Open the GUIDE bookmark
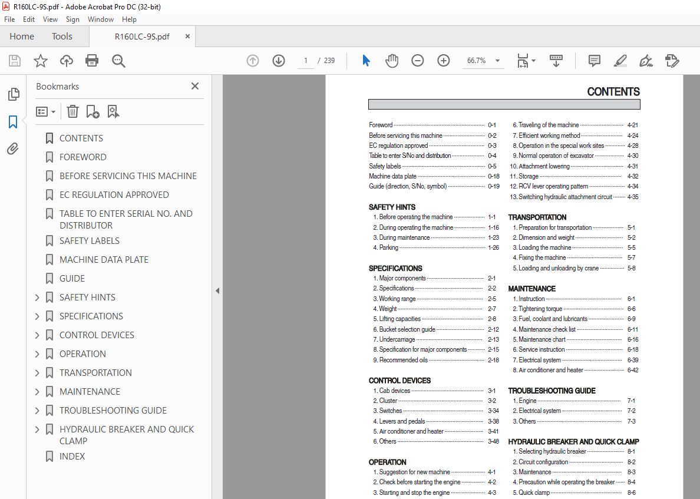Image resolution: width=700 pixels, height=499 pixels. (72, 279)
